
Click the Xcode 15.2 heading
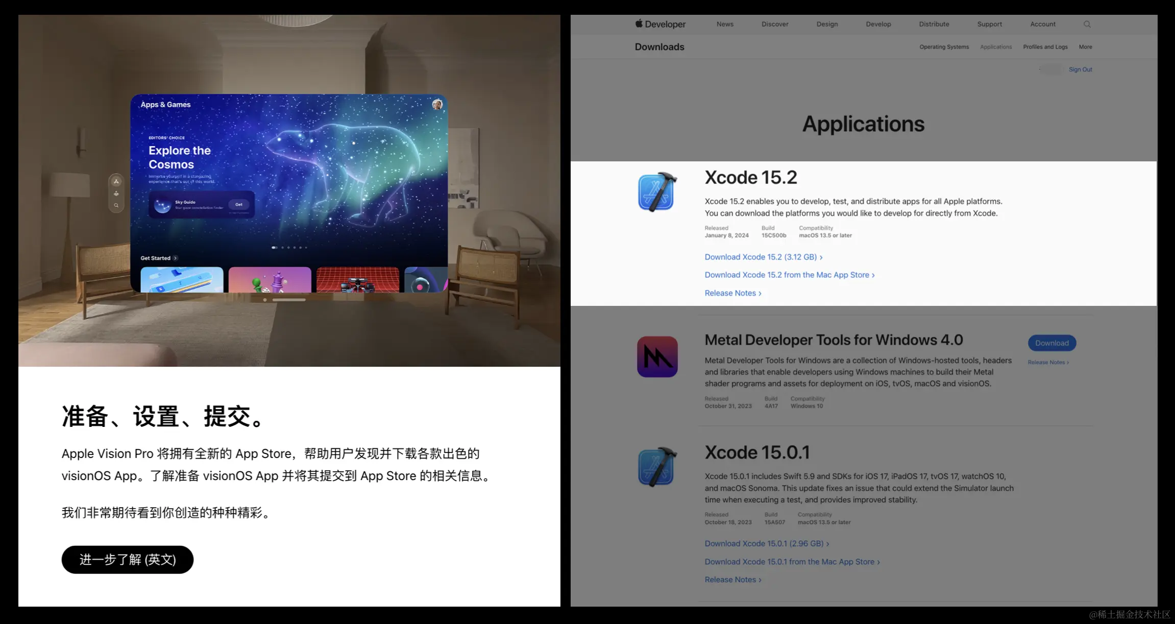pyautogui.click(x=750, y=178)
